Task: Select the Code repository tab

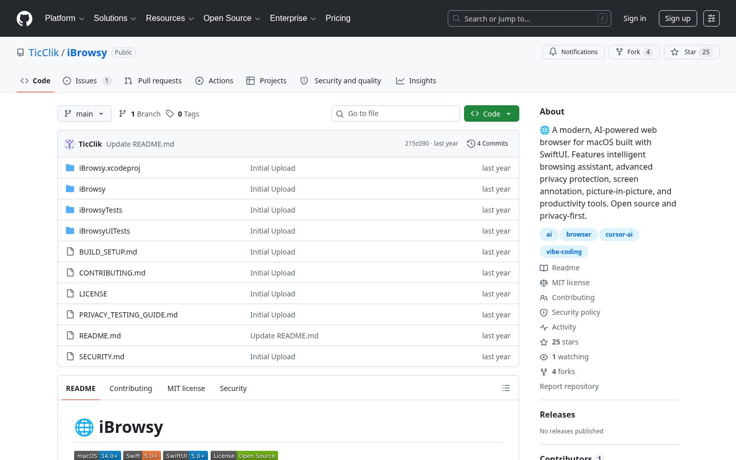Action: pyautogui.click(x=35, y=81)
